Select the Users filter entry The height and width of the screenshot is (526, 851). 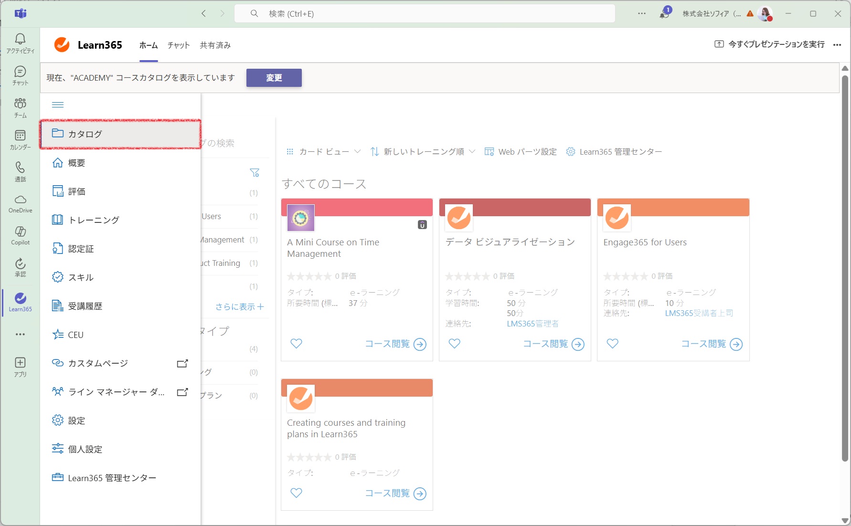point(230,216)
